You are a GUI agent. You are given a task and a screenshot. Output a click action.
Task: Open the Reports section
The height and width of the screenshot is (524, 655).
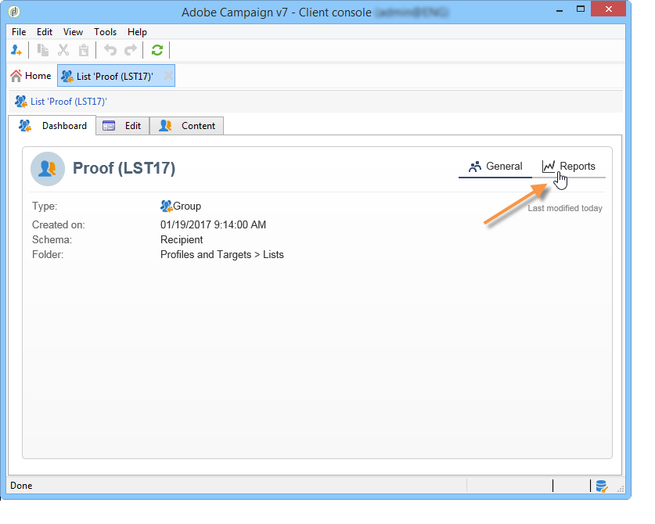point(569,166)
